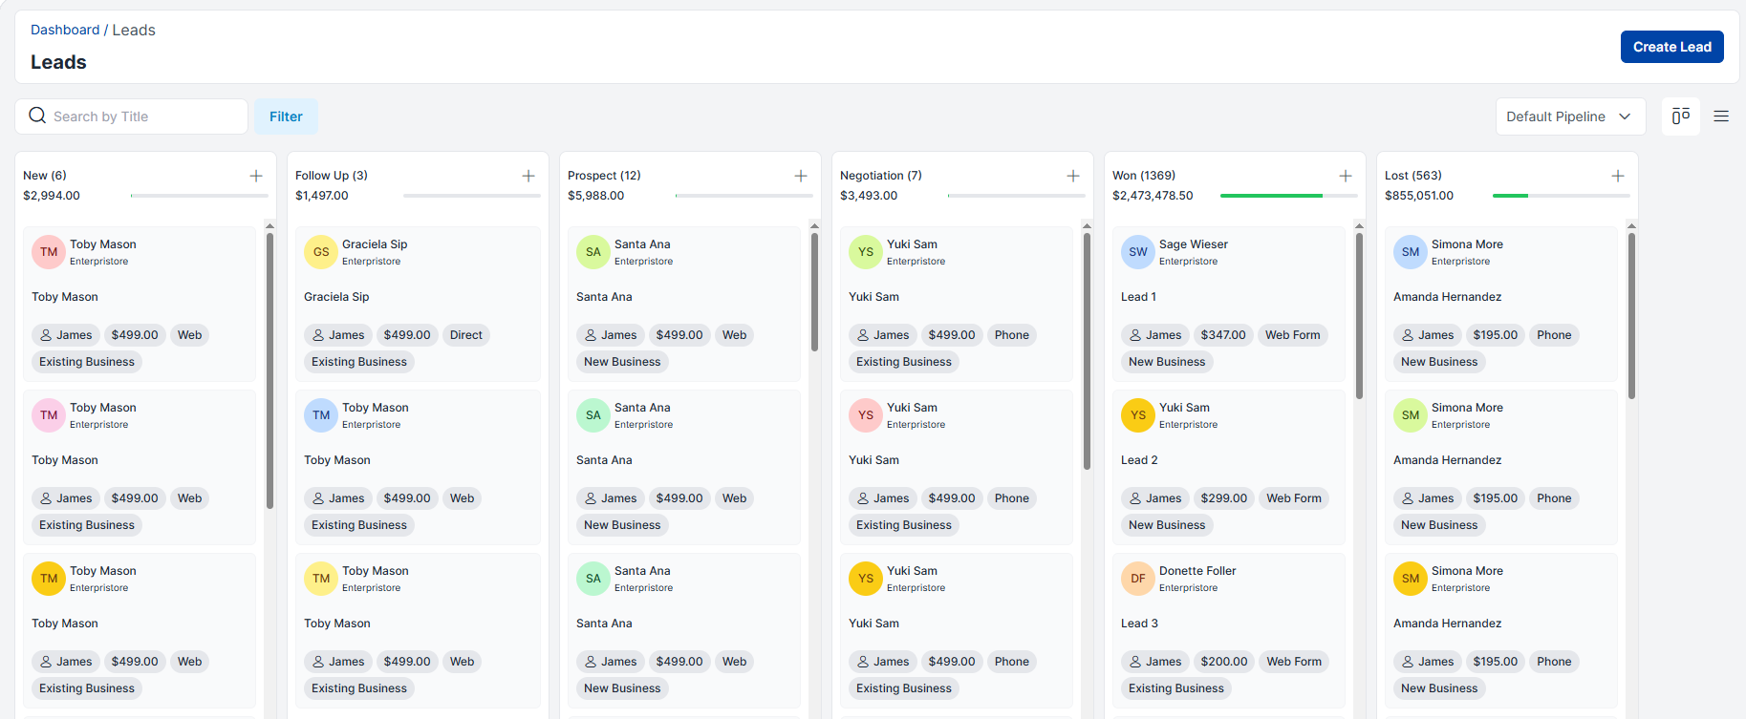Click plus icon in Follow Up column
1746x719 pixels.
[528, 176]
